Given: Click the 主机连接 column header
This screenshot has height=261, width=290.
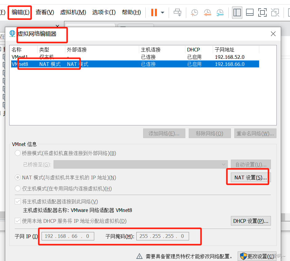Looking at the screenshot, I should click(162, 50).
